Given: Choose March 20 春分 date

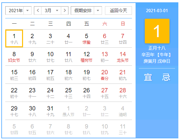Looking at the screenshot, I should [105, 75].
